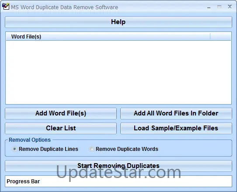Click the application icon in title bar
The width and height of the screenshot is (237, 192).
[x=6, y=7]
